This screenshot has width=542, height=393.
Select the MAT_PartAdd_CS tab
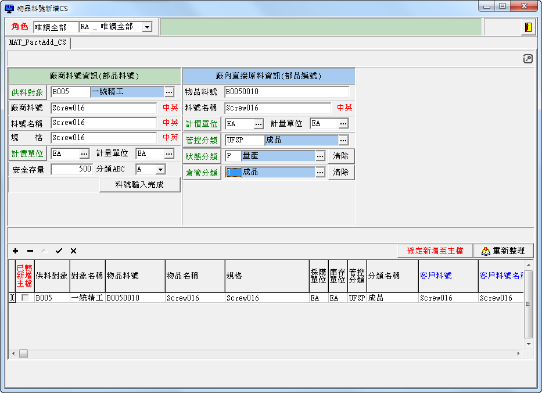point(38,42)
